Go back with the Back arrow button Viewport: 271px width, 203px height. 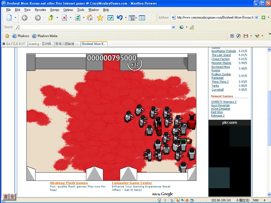point(25,18)
